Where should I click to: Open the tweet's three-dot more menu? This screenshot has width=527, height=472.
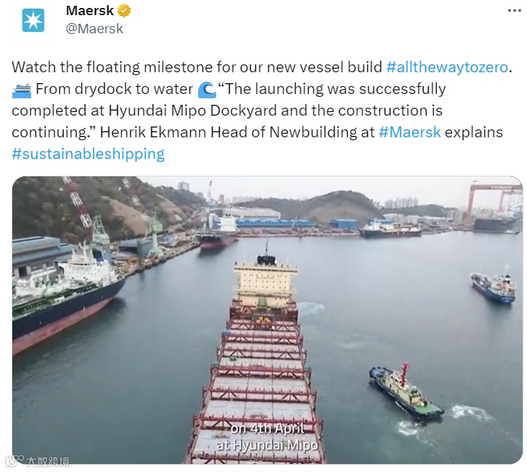point(514,10)
